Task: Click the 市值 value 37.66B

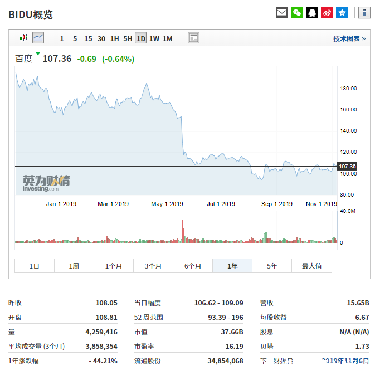Action: click(x=232, y=332)
